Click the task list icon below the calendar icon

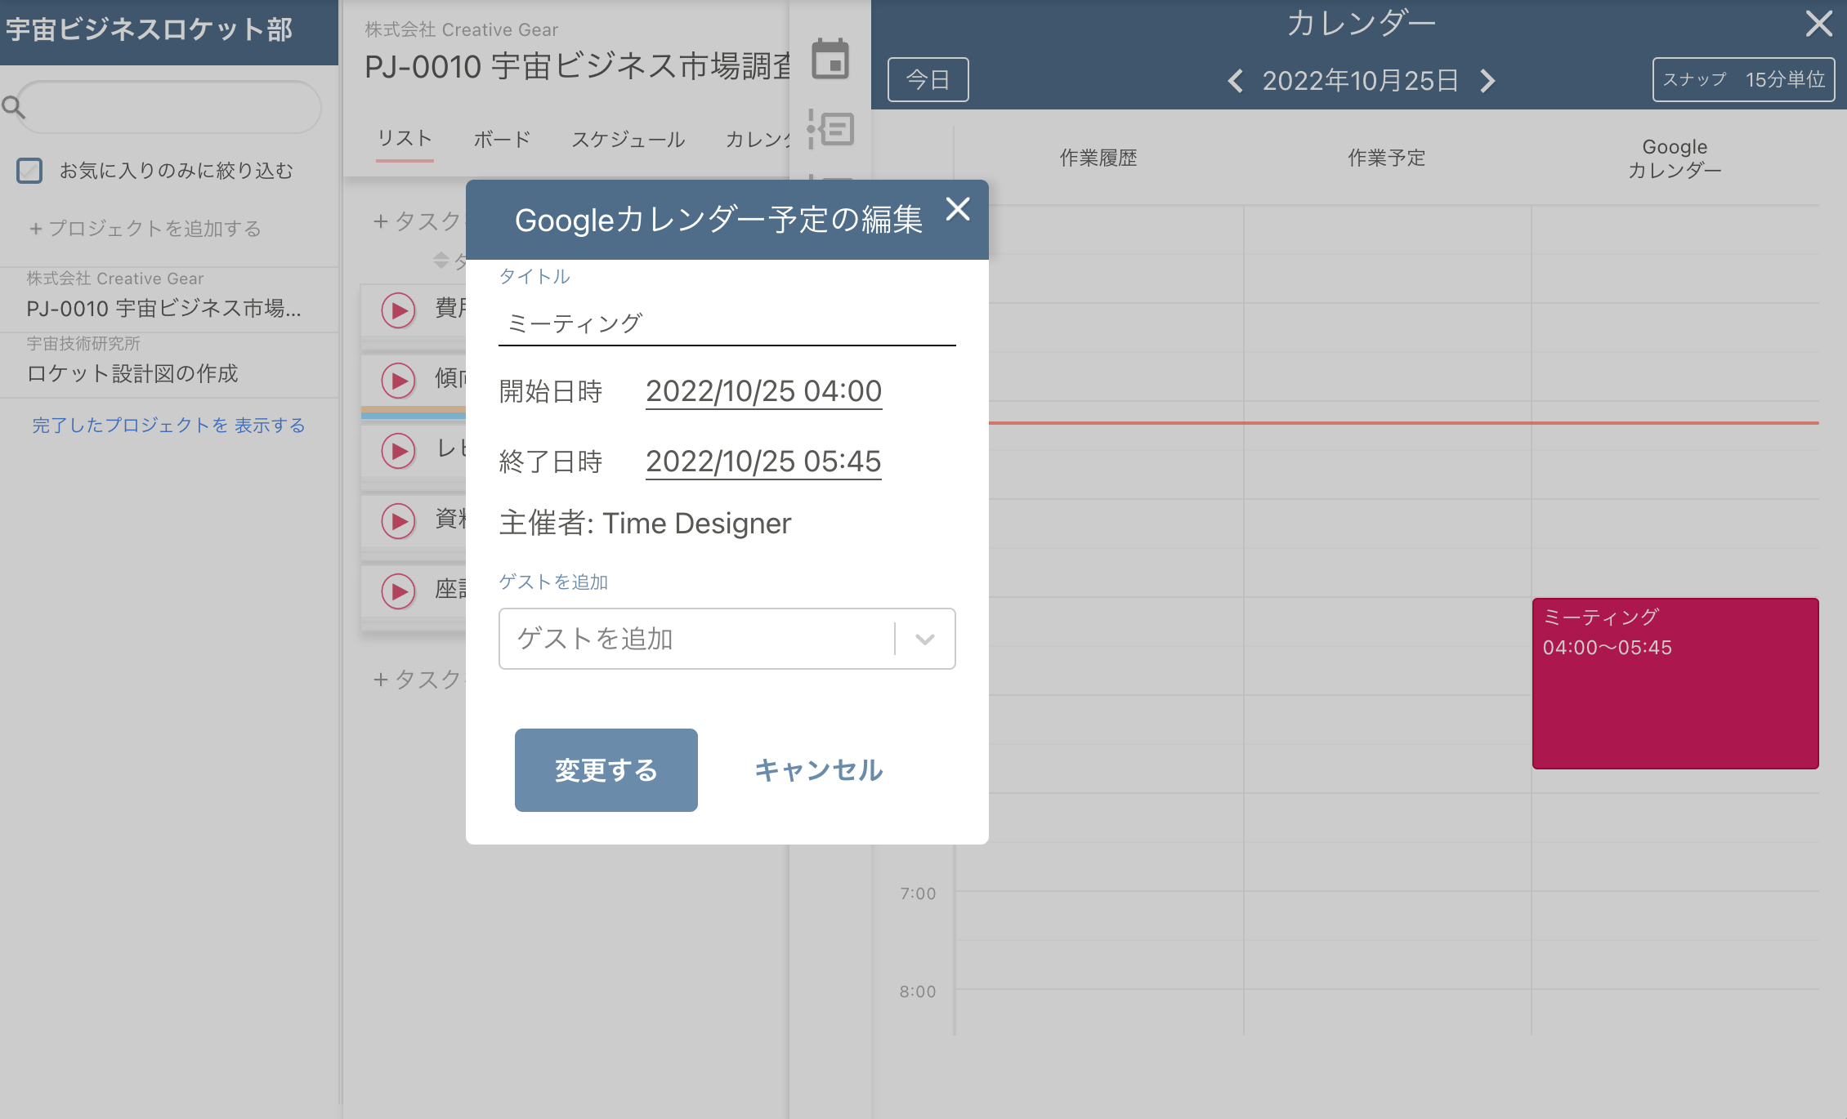[x=831, y=129]
